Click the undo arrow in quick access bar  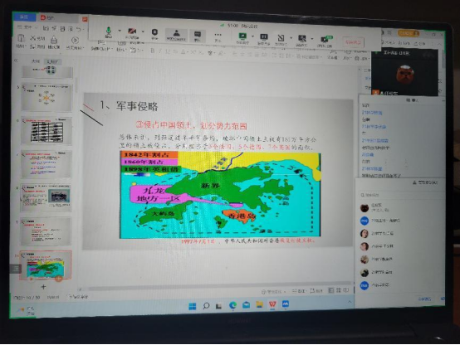click(79, 29)
